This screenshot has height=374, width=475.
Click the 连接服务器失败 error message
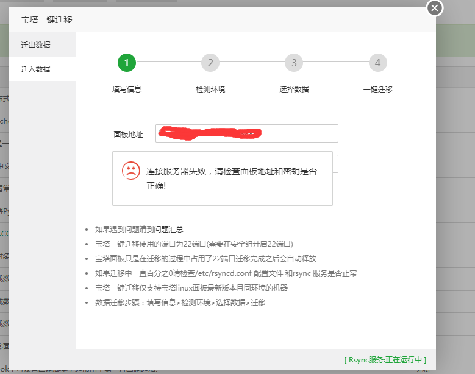click(x=232, y=178)
